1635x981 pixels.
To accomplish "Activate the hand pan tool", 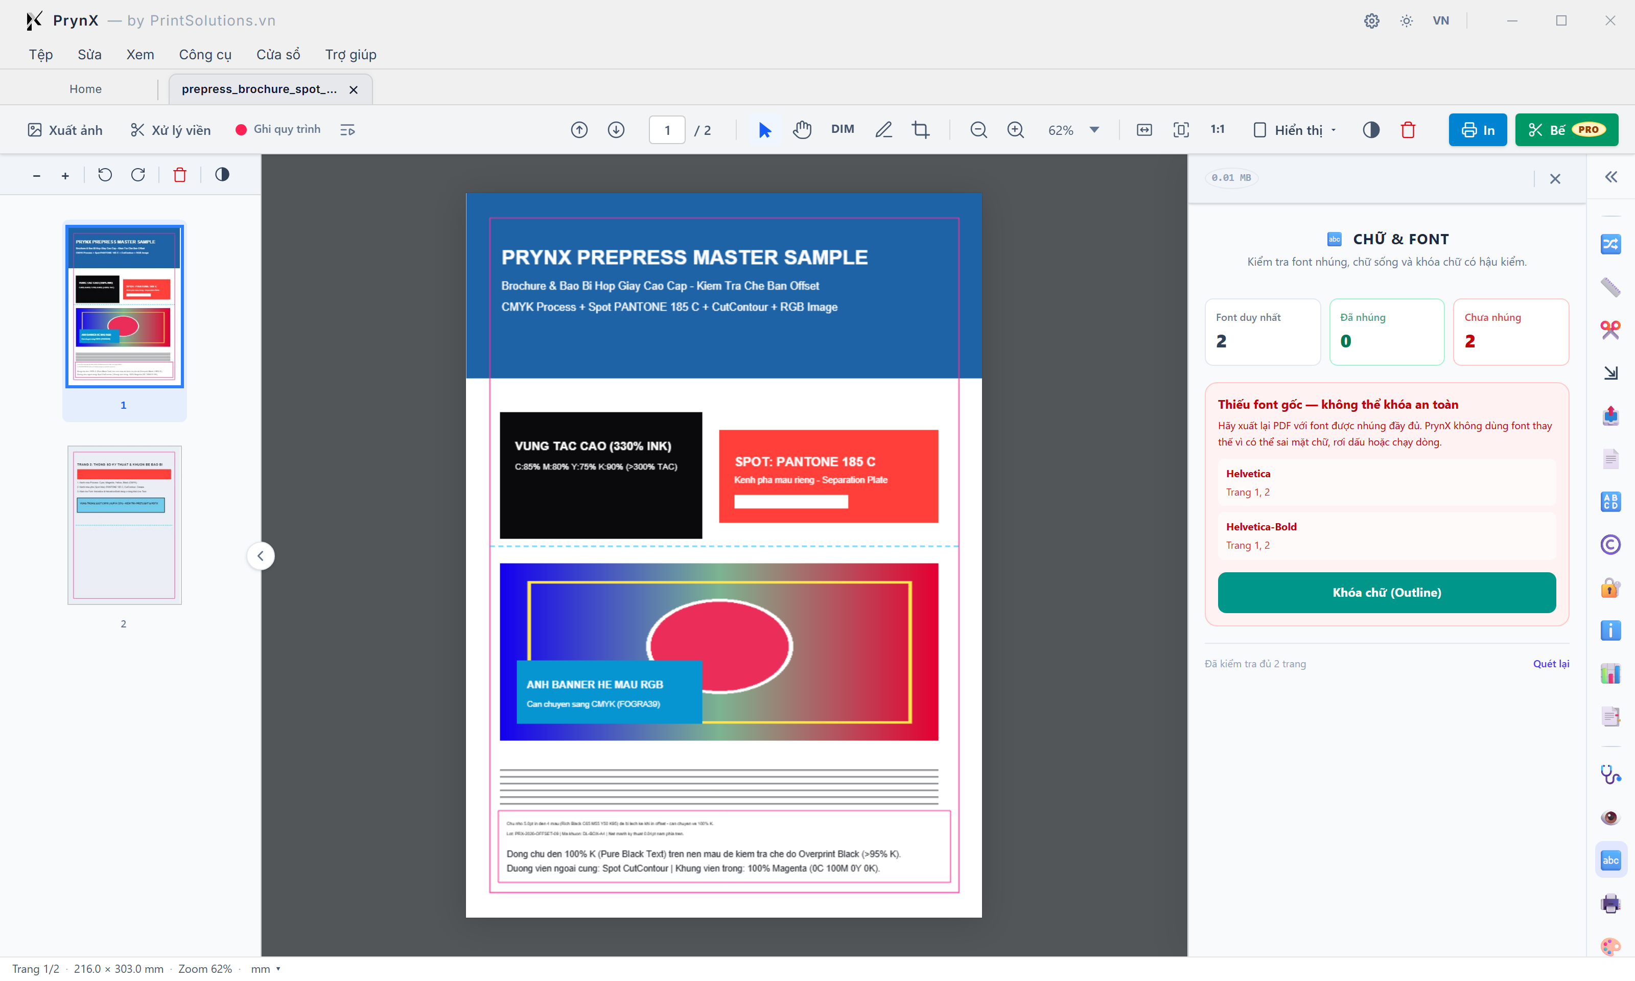I will click(802, 130).
